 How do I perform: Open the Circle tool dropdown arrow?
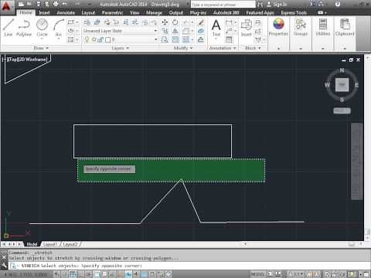[x=42, y=39]
